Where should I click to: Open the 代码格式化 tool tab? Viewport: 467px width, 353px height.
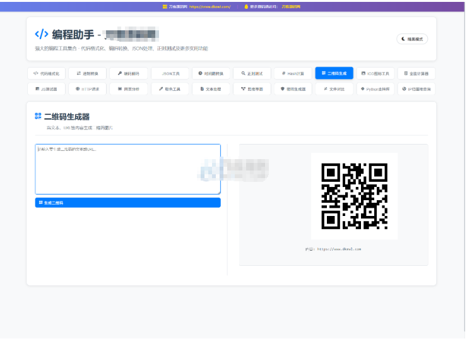(46, 73)
